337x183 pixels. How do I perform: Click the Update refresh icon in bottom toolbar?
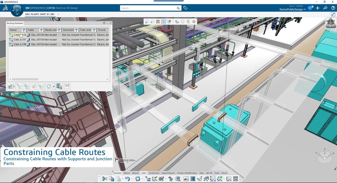coord(138,178)
